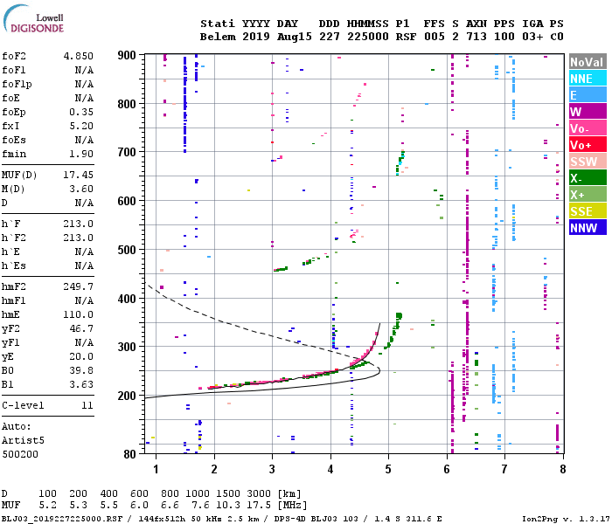612x524 pixels.
Task: Click the time 225000 in header
Action: [x=368, y=37]
